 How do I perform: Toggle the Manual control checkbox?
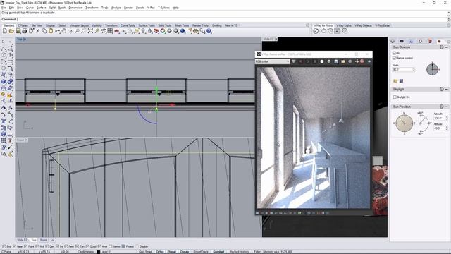tap(394, 58)
